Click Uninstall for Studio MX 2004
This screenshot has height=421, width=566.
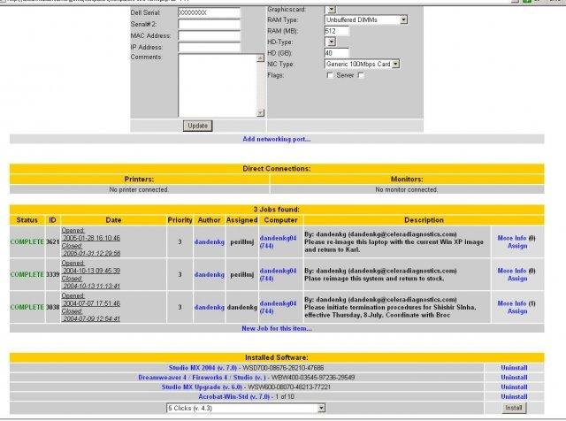point(514,368)
